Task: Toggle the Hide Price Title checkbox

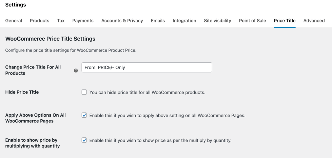Action: click(x=84, y=92)
